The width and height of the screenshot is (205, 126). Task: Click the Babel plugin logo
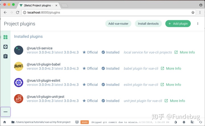coord(19,66)
